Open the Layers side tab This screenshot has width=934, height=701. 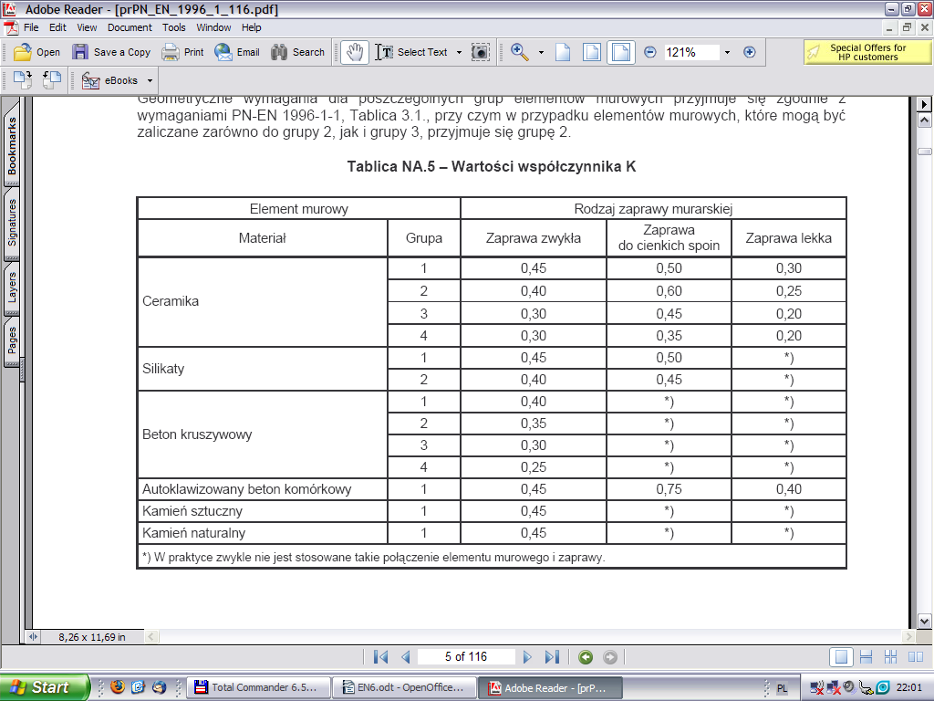tap(12, 288)
